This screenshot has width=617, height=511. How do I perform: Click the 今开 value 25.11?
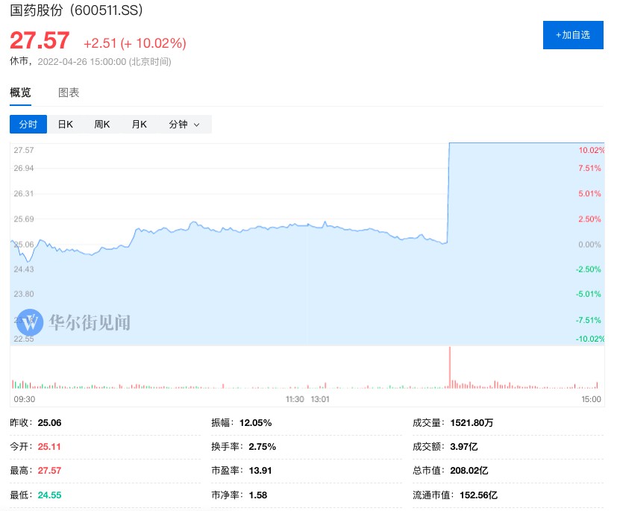pyautogui.click(x=49, y=447)
